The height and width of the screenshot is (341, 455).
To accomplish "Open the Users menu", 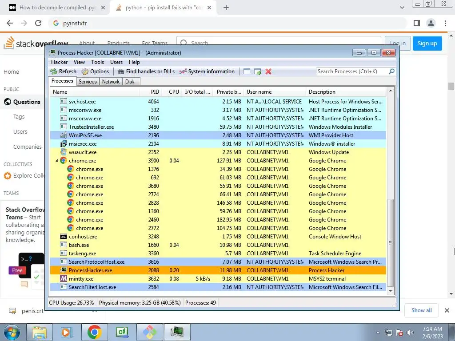I will click(116, 62).
